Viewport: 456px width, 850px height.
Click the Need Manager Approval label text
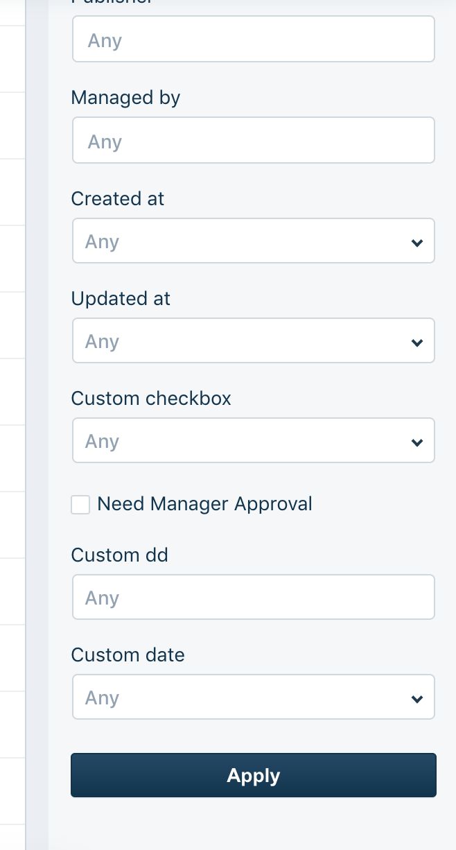pyautogui.click(x=204, y=504)
